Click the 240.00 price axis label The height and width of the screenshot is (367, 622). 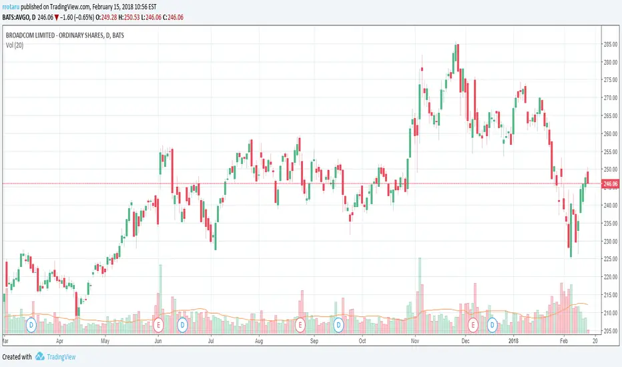611,206
